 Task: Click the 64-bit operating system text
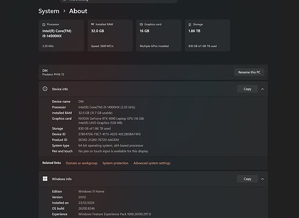click(x=111, y=146)
